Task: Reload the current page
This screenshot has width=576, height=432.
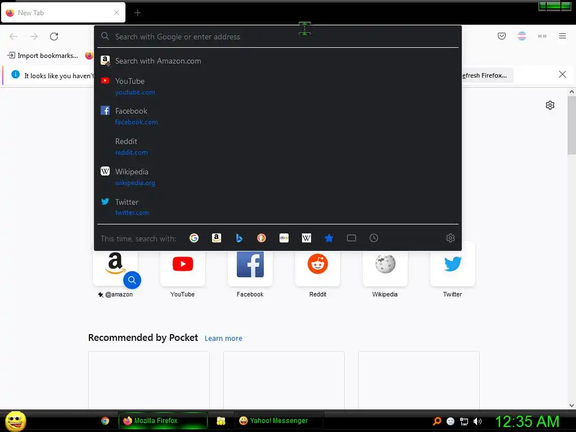Action: tap(54, 37)
